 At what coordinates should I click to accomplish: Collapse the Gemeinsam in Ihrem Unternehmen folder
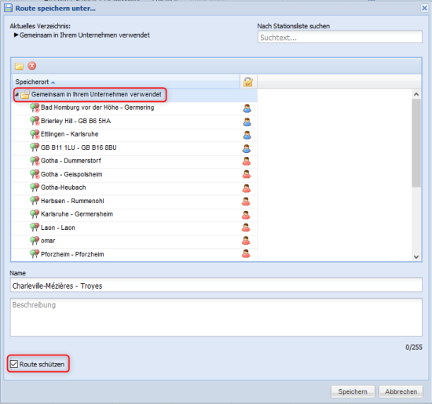pyautogui.click(x=16, y=95)
